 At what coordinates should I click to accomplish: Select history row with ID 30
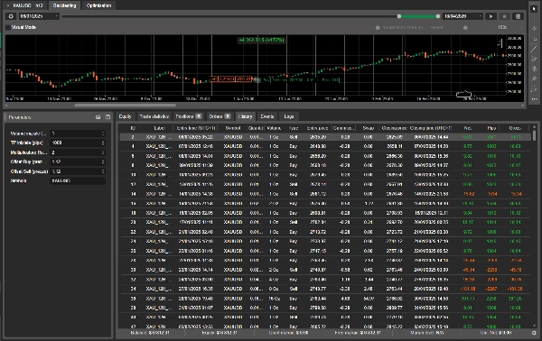tap(324, 270)
